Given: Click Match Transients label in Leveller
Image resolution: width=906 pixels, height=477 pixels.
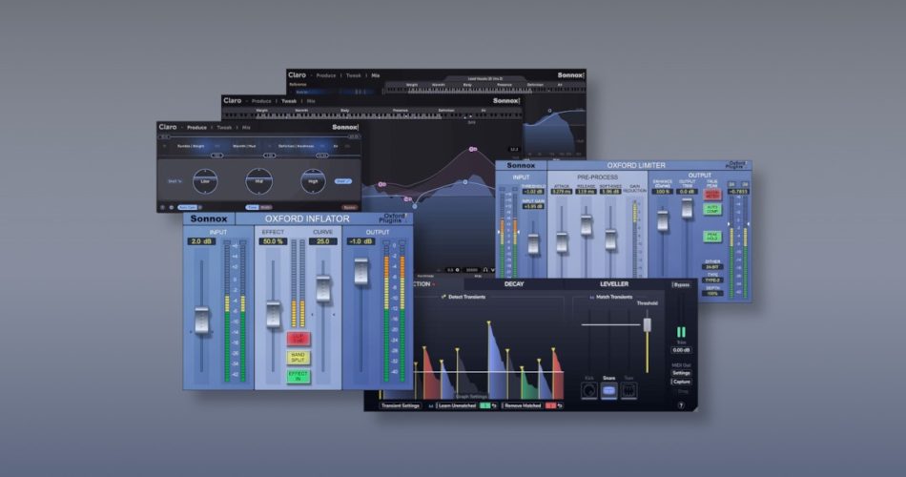Looking at the screenshot, I should pos(613,297).
